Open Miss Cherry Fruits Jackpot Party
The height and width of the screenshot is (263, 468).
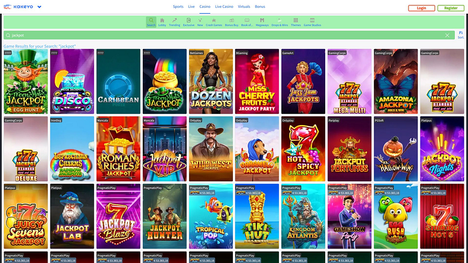coord(257,81)
